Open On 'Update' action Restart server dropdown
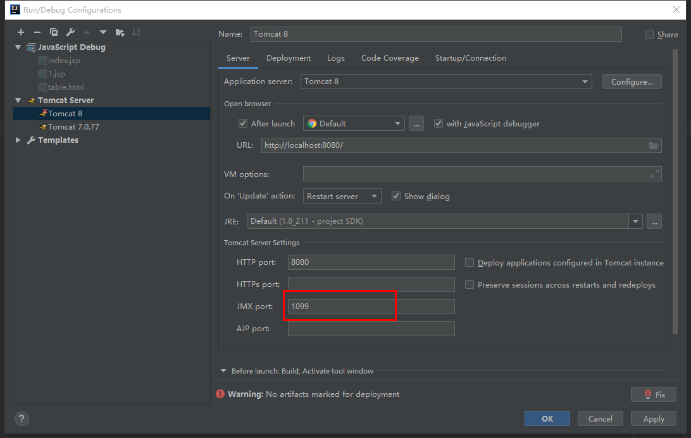691x438 pixels. pos(342,197)
